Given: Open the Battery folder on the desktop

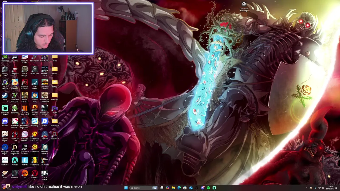Looking at the screenshot, I should coord(55,84).
